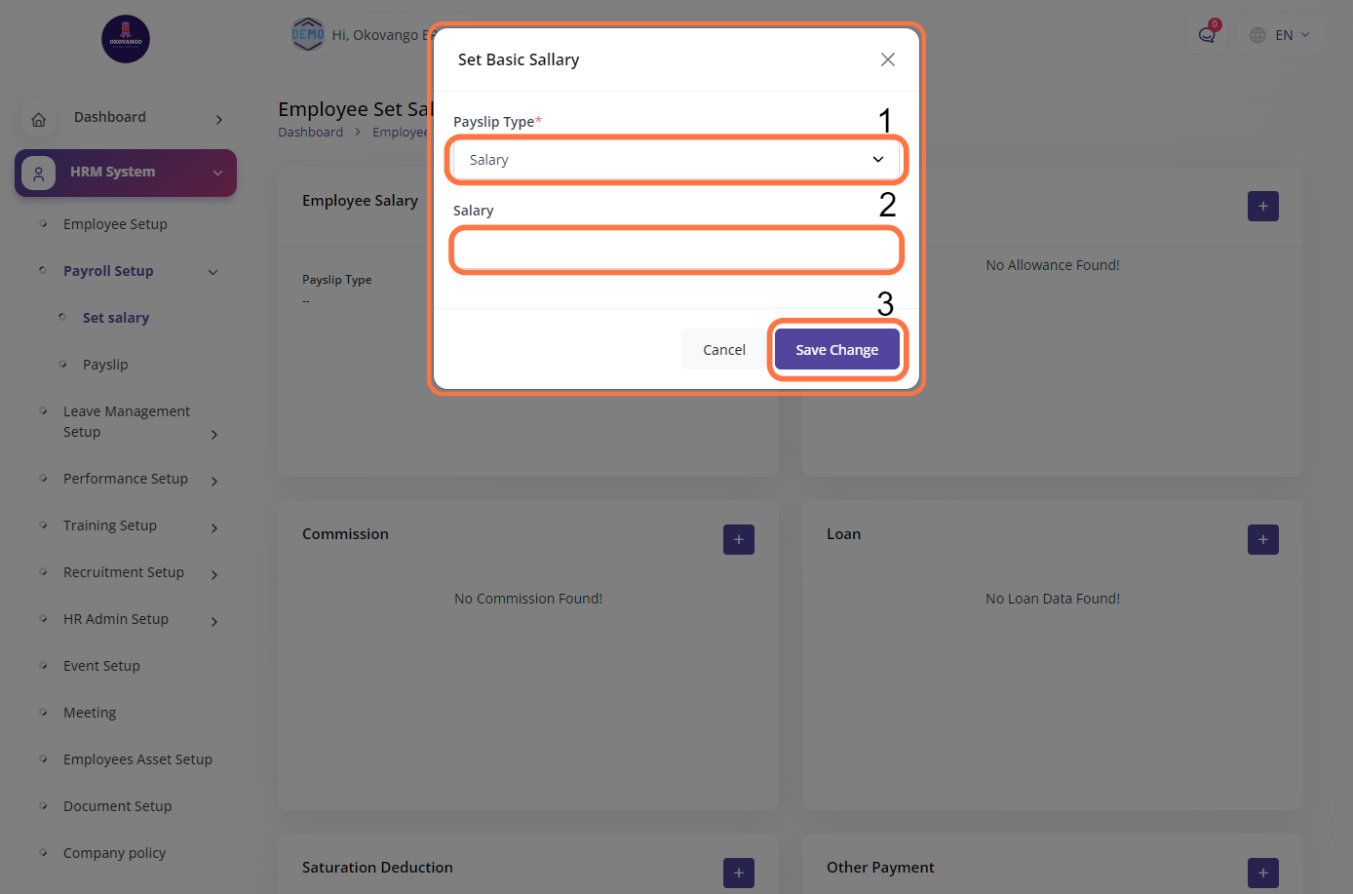Click the Cancel button
1353x894 pixels.
click(723, 350)
